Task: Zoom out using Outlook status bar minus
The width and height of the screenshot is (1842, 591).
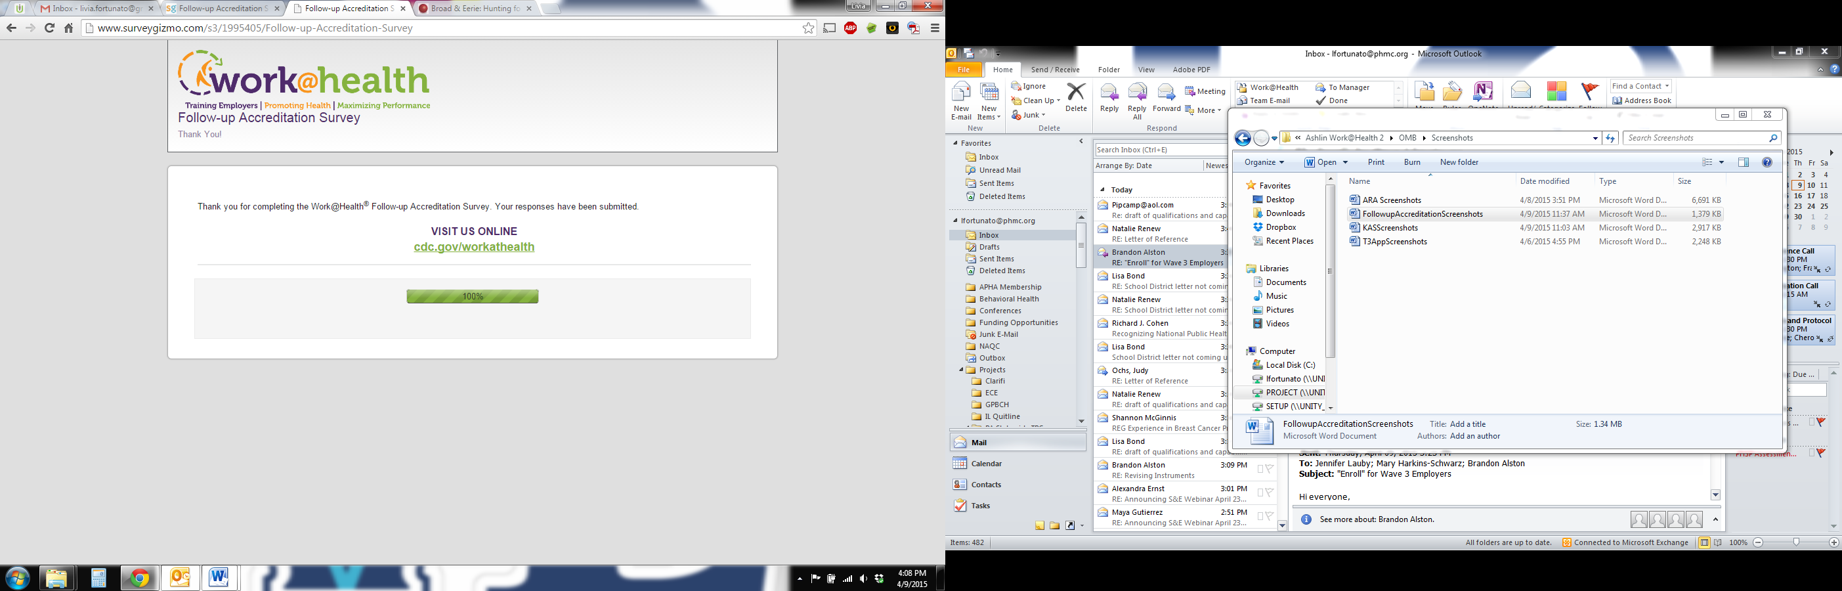Action: coord(1757,542)
